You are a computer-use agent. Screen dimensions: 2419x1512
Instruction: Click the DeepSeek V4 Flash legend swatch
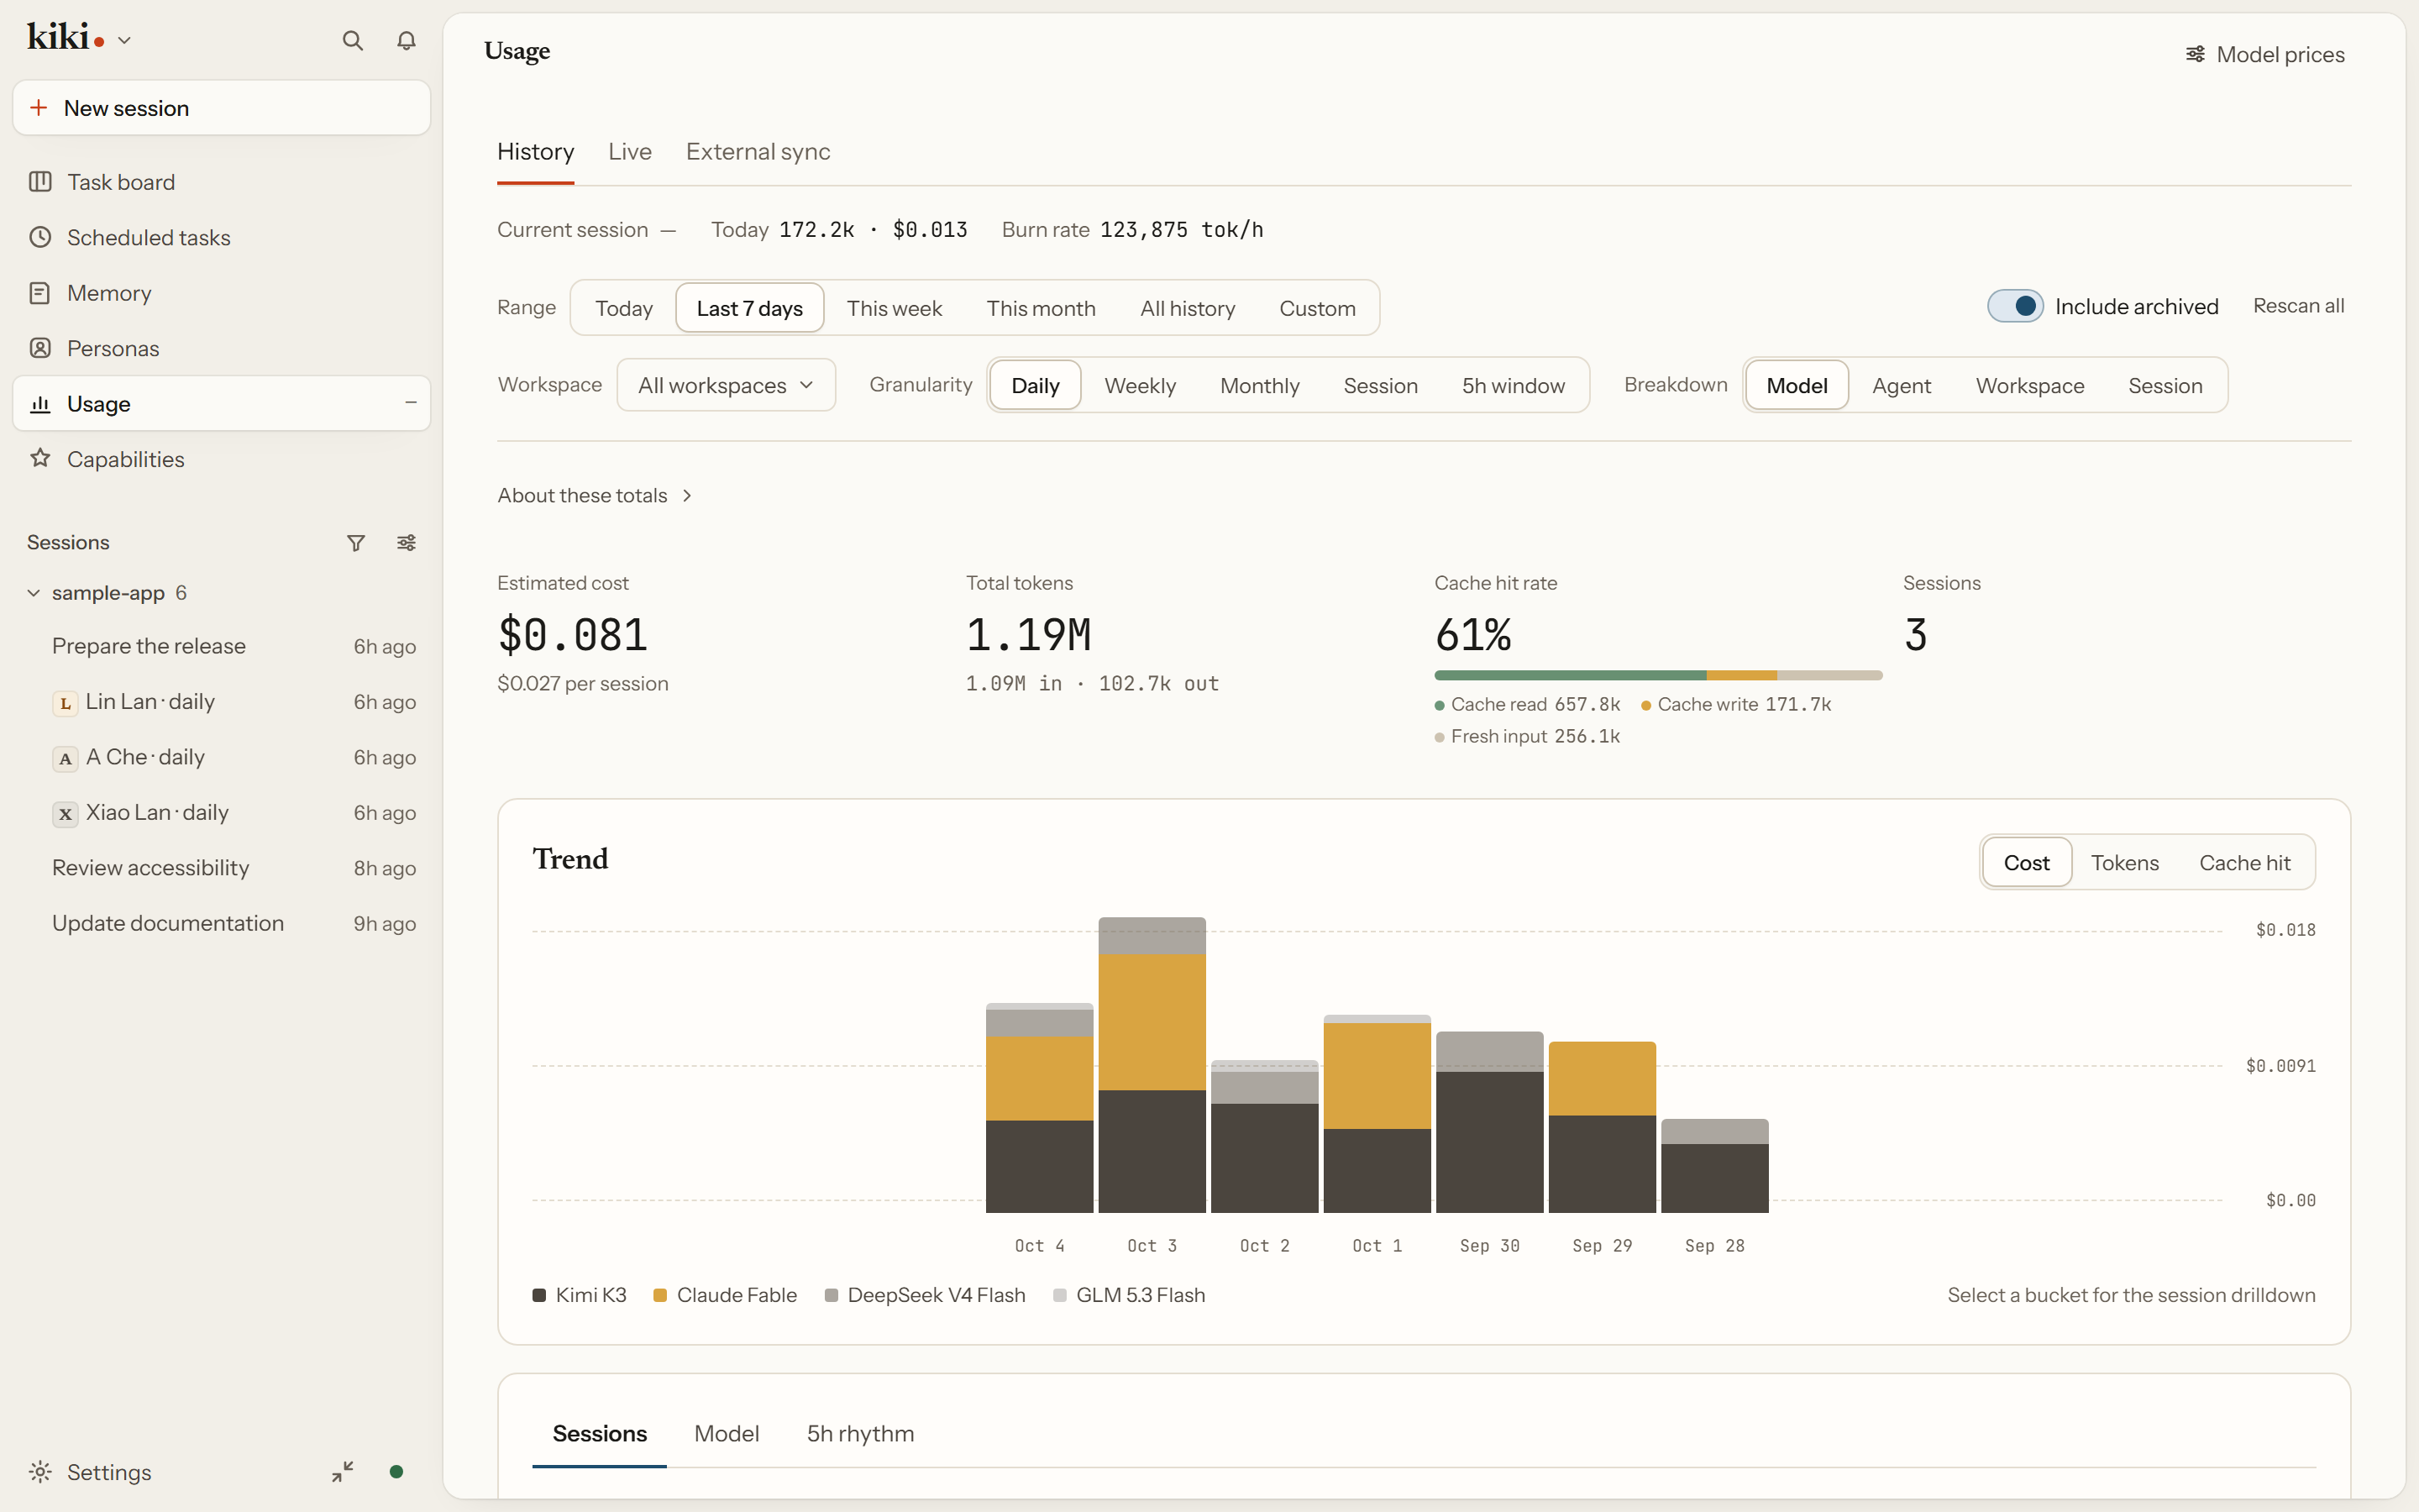tap(831, 1295)
